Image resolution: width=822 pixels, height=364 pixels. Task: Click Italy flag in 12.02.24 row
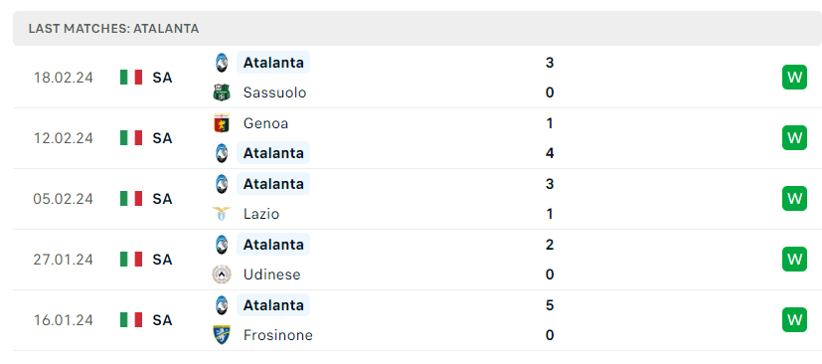[x=131, y=138]
